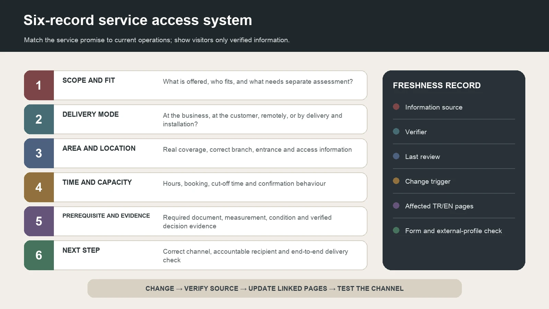Image resolution: width=549 pixels, height=309 pixels.
Task: Click 'Hours, booking, cut-off time' description
Action: pyautogui.click(x=244, y=184)
